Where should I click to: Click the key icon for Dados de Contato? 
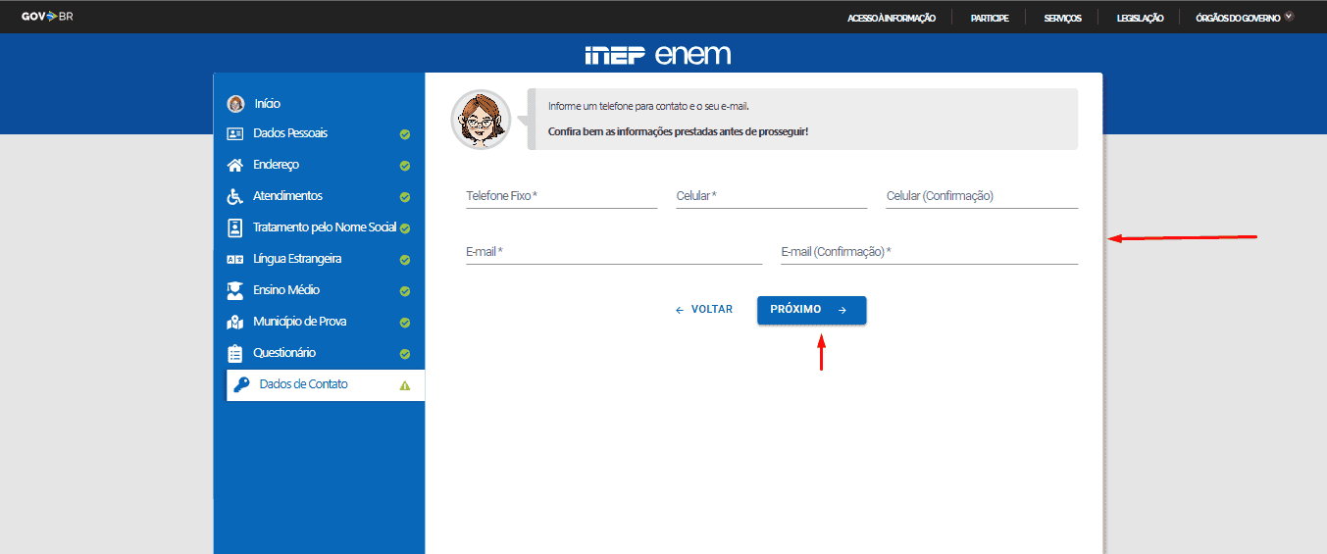pos(241,384)
